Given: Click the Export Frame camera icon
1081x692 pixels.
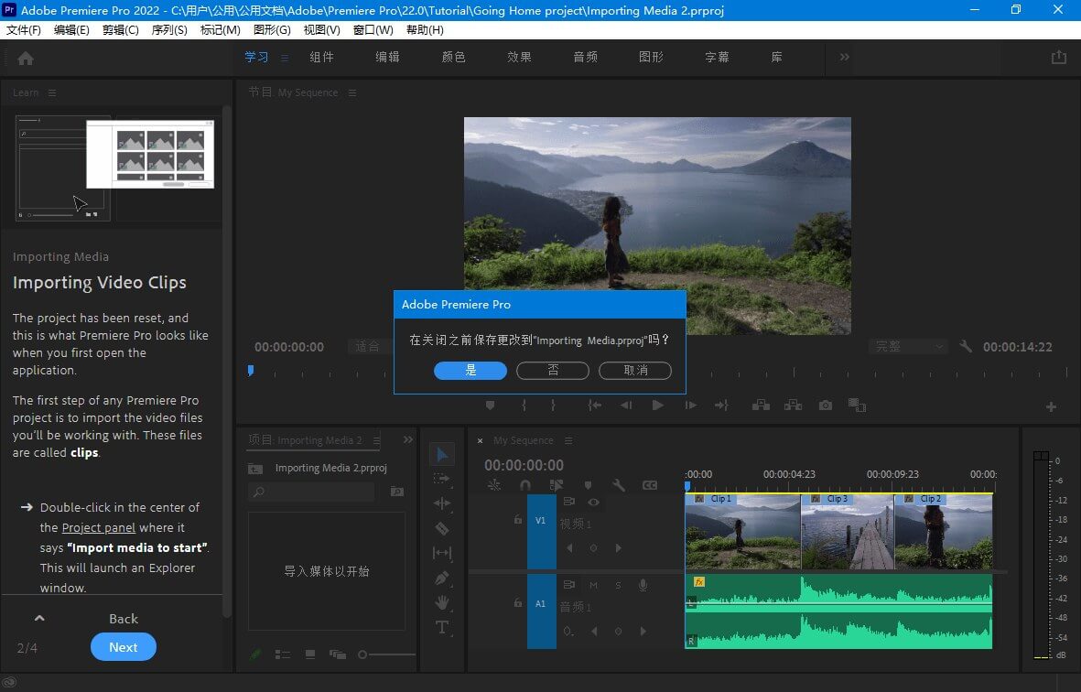Looking at the screenshot, I should pos(825,405).
